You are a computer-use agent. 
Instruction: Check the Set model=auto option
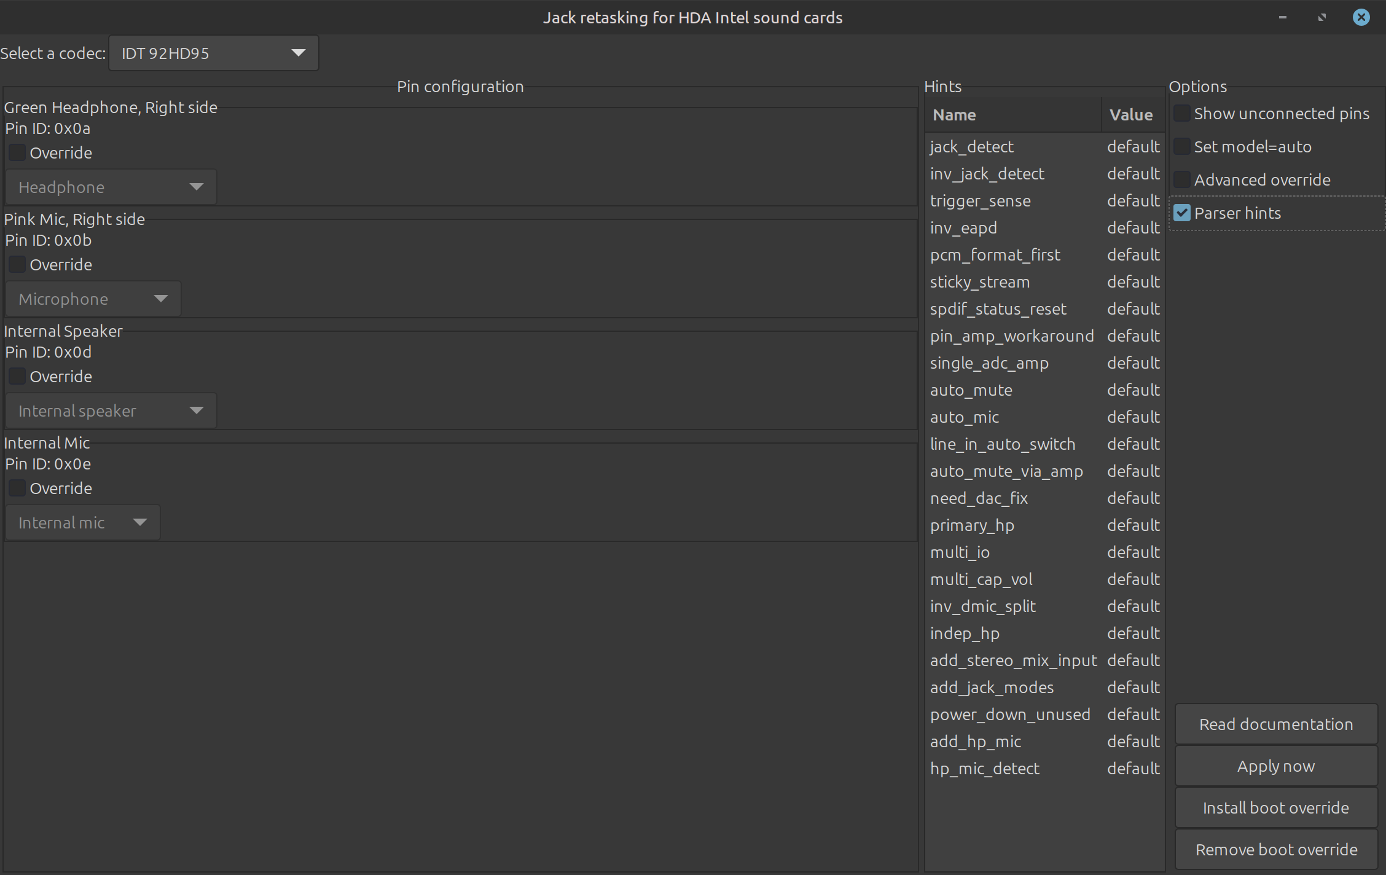click(x=1182, y=147)
